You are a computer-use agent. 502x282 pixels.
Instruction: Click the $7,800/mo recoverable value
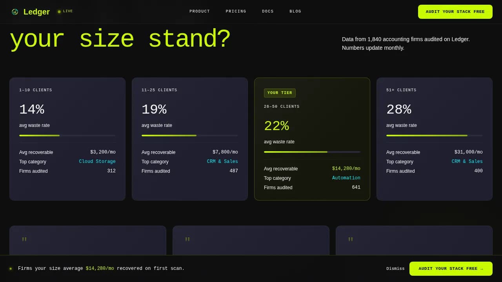pos(225,152)
